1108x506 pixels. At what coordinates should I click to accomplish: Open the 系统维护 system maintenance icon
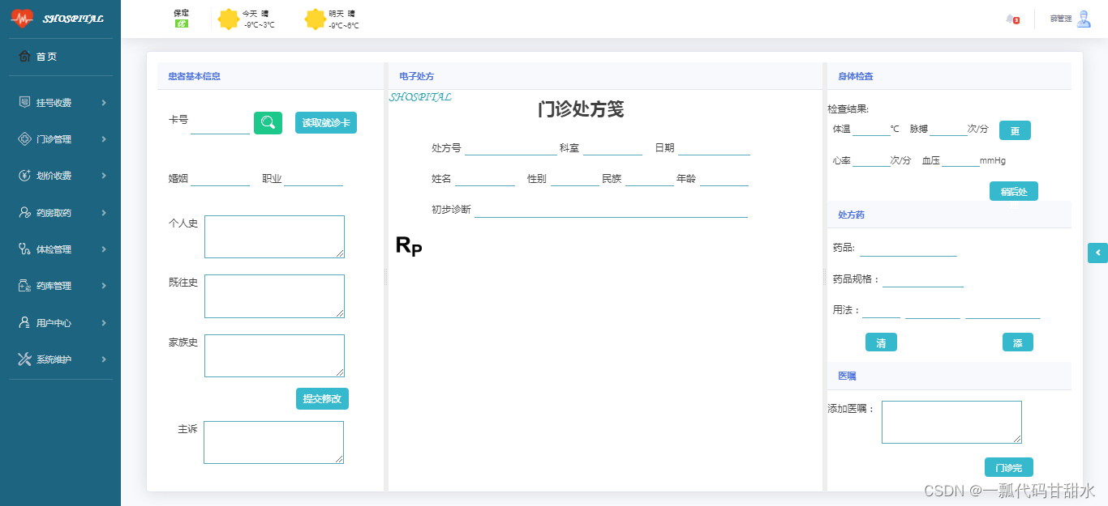pos(24,359)
